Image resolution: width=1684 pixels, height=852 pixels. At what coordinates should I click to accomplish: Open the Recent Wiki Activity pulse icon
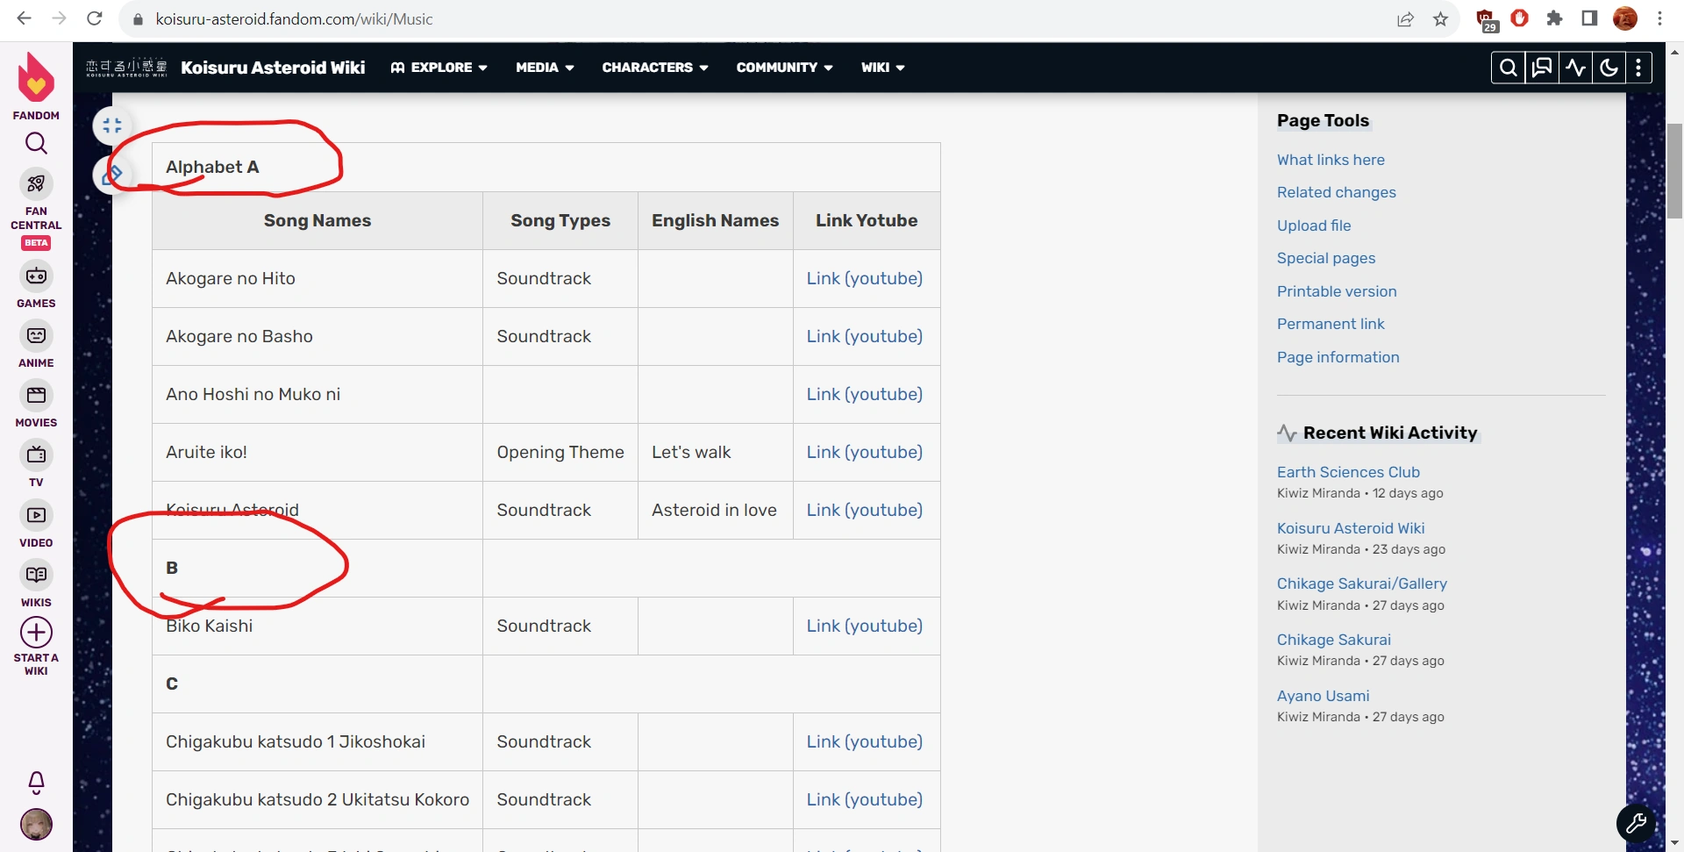click(1575, 68)
